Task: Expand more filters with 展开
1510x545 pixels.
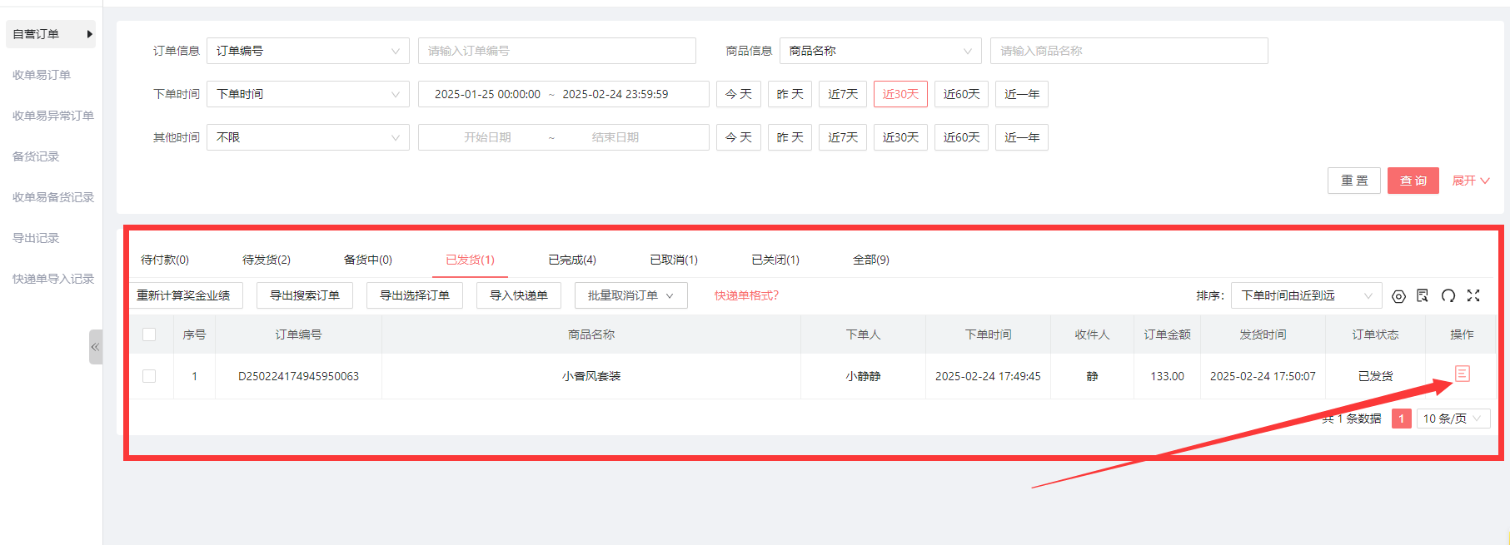Action: point(1470,181)
